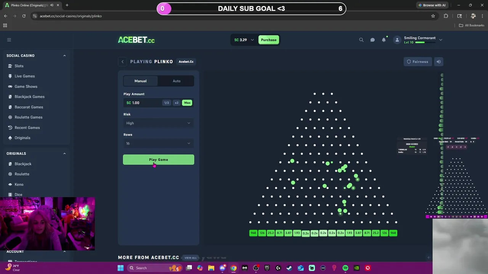This screenshot has width=488, height=274.
Task: Collapse the Account section
Action: tap(64, 252)
